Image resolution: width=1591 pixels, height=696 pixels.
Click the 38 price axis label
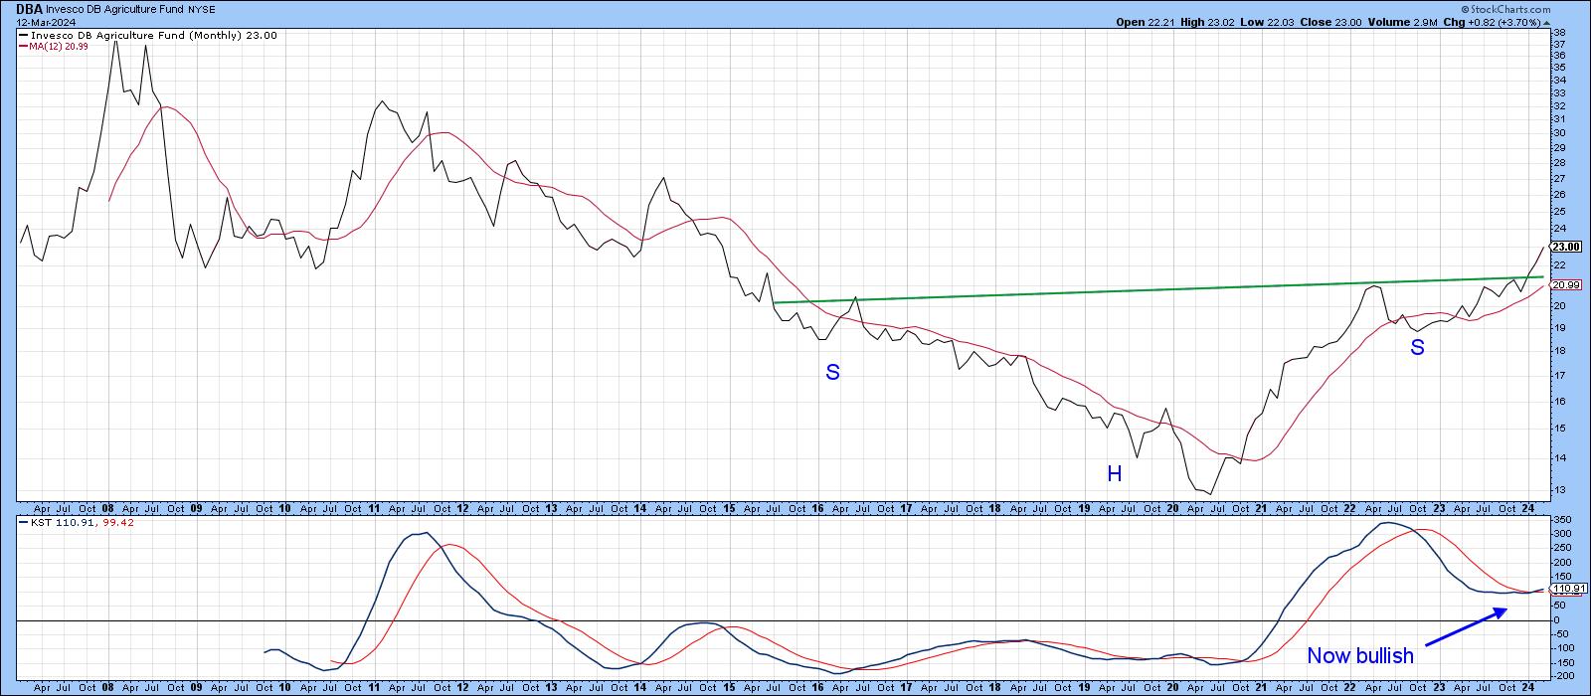coord(1558,32)
